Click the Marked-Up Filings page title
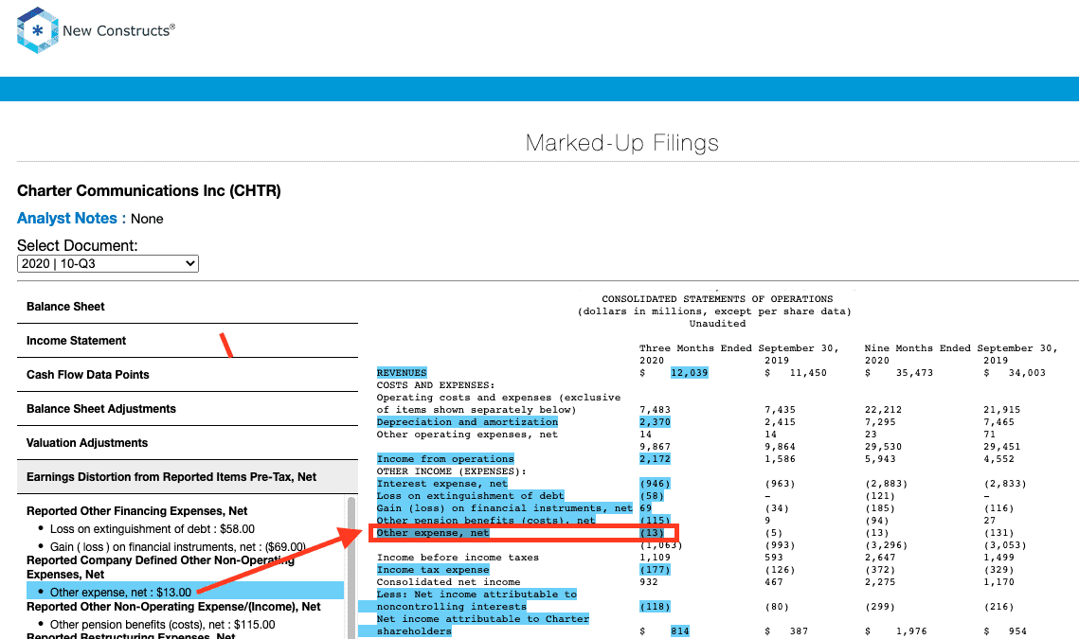Image resolution: width=1079 pixels, height=639 pixels. [x=622, y=143]
